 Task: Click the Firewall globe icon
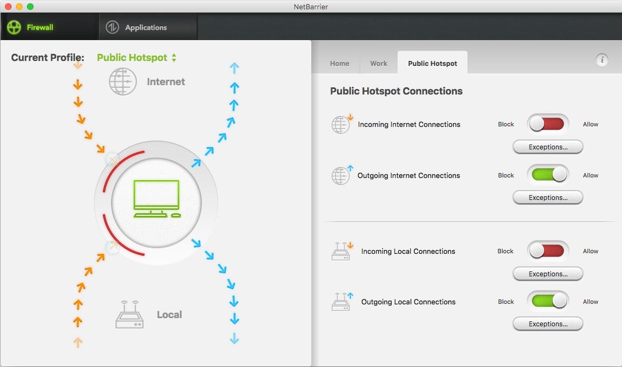tap(14, 27)
